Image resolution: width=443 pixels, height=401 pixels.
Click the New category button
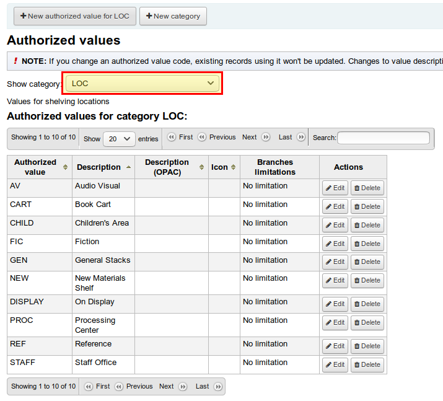(173, 16)
